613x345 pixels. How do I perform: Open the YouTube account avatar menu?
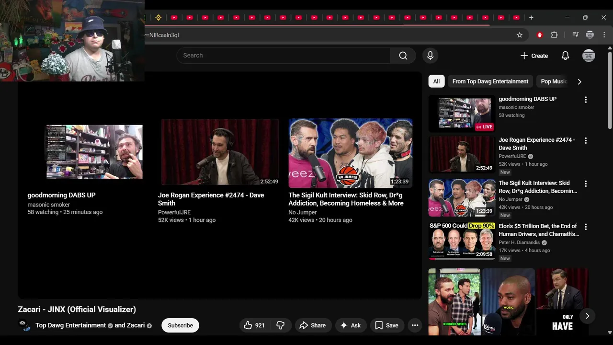click(x=589, y=56)
